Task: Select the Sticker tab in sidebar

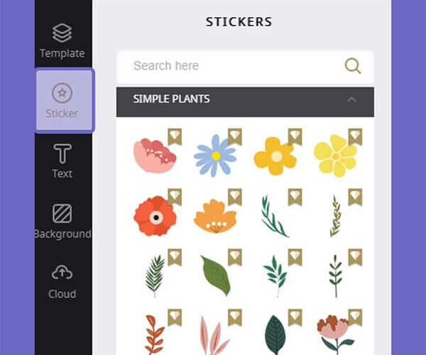Action: (65, 101)
